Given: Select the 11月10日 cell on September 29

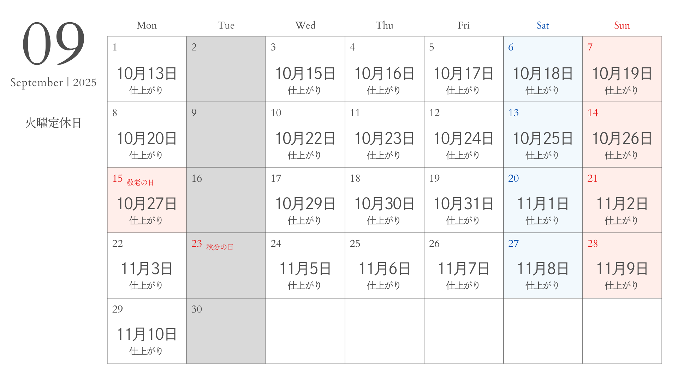Looking at the screenshot, I should [x=147, y=331].
